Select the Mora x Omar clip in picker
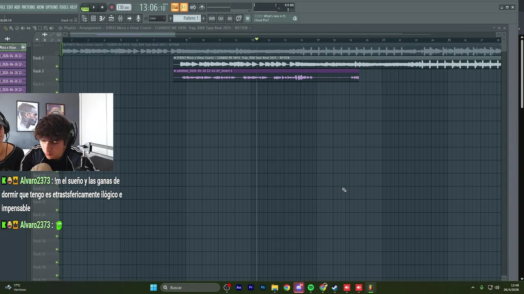This screenshot has width=524, height=294. (13, 47)
